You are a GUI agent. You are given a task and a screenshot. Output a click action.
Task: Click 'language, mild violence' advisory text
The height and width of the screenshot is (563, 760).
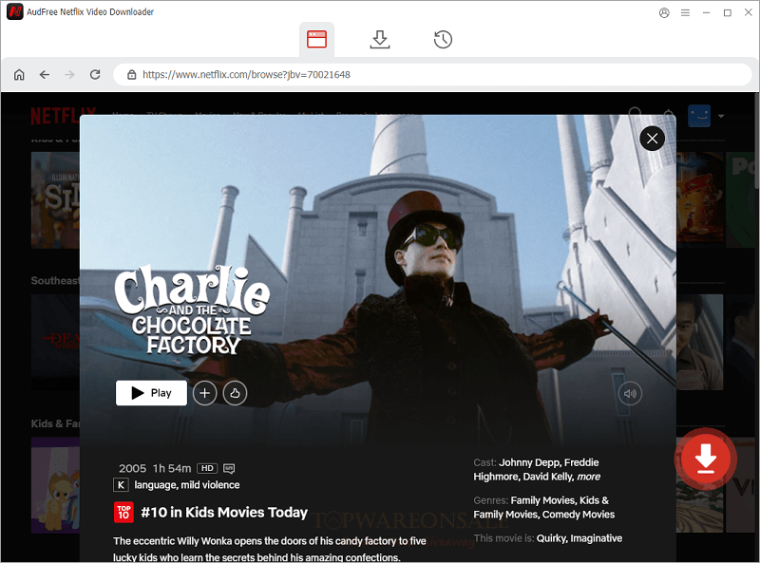[x=186, y=485]
